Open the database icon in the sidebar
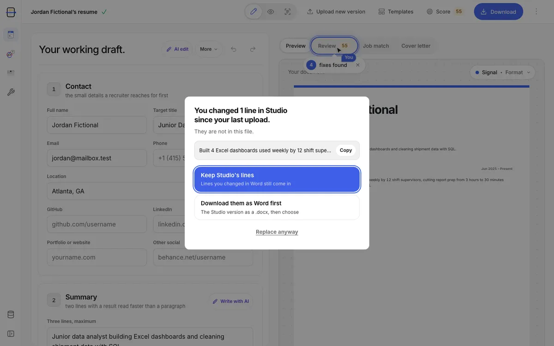This screenshot has height=346, width=554. pyautogui.click(x=11, y=315)
